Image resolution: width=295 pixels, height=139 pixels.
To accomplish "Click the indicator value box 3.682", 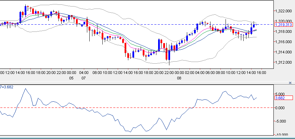I will pyautogui.click(x=283, y=98).
